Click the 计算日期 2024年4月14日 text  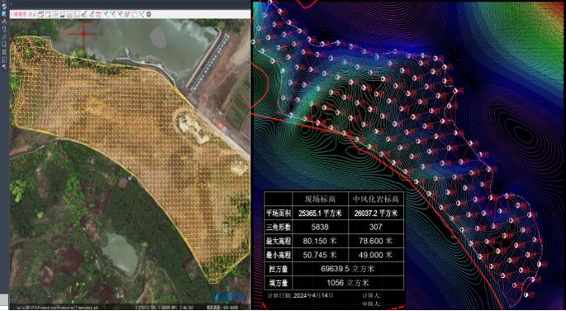tap(300, 295)
